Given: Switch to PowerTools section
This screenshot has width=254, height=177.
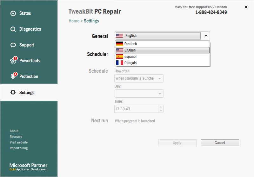Looking at the screenshot, I should coord(29,61).
